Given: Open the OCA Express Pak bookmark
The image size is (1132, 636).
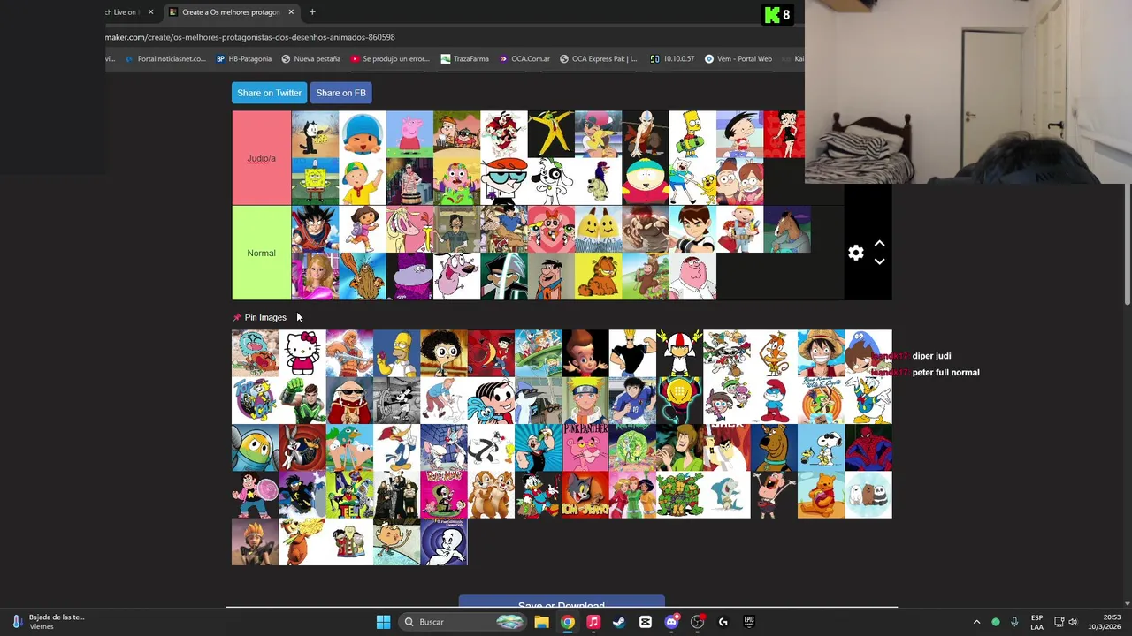Looking at the screenshot, I should pyautogui.click(x=598, y=59).
